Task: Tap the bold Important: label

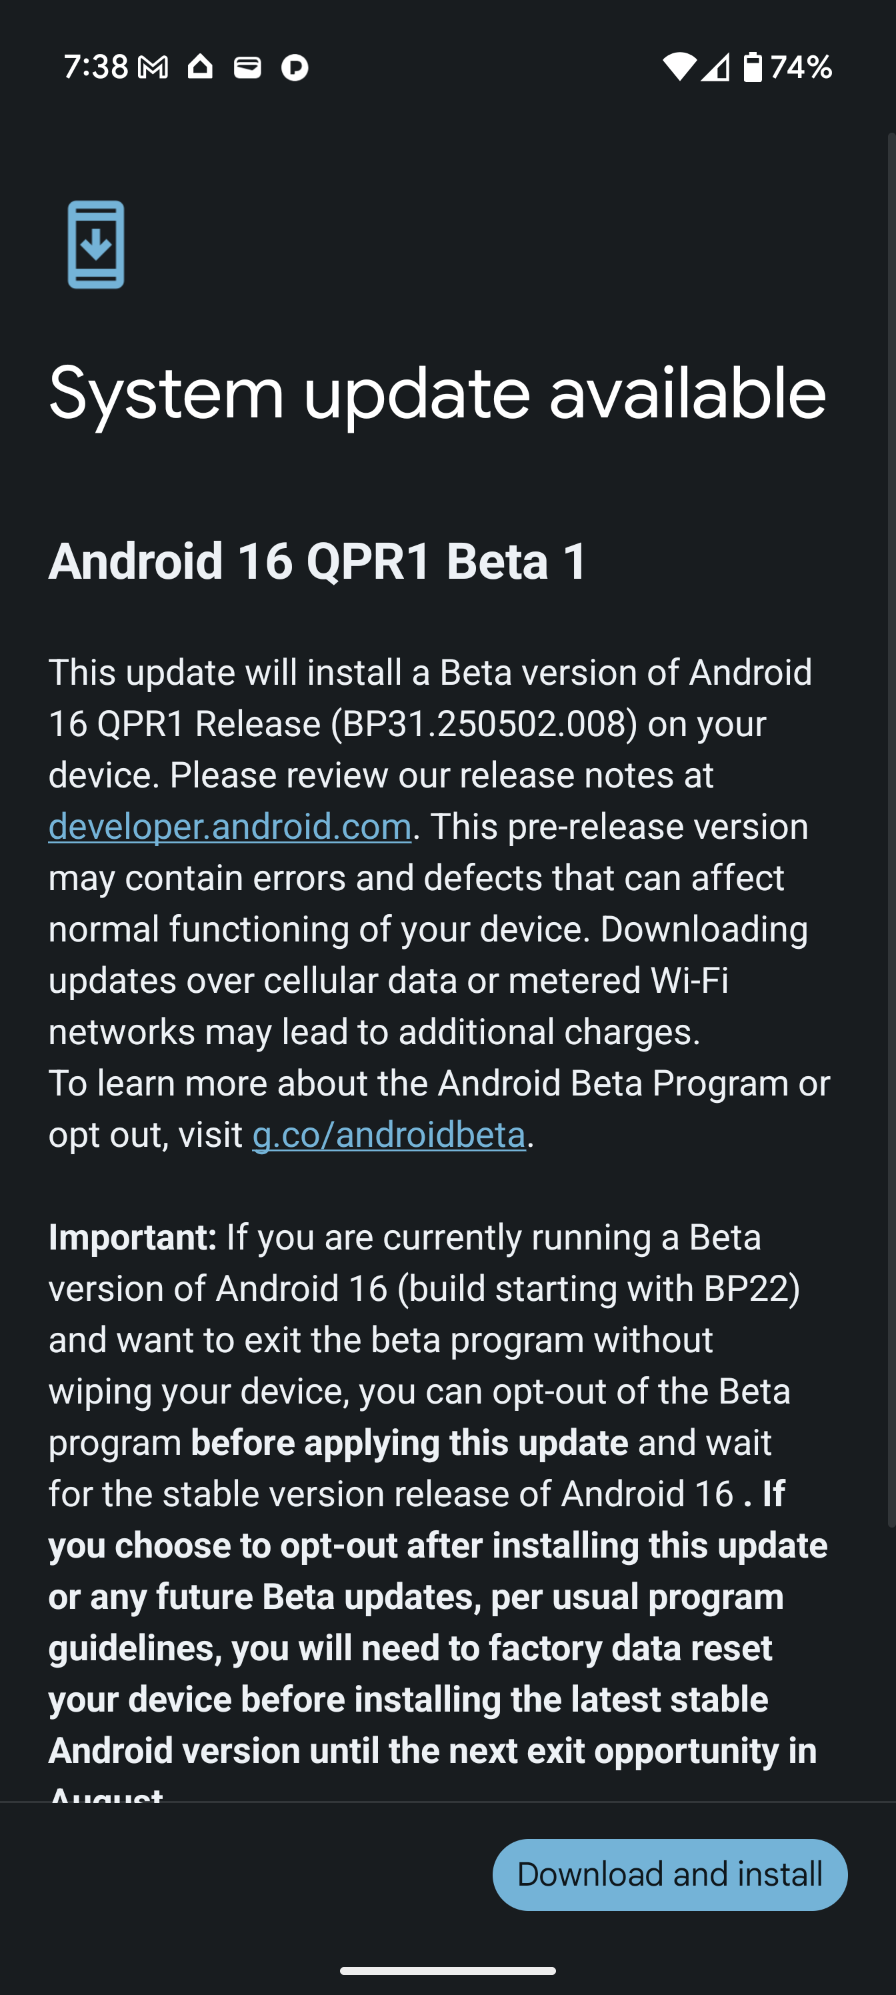Action: [x=133, y=1238]
